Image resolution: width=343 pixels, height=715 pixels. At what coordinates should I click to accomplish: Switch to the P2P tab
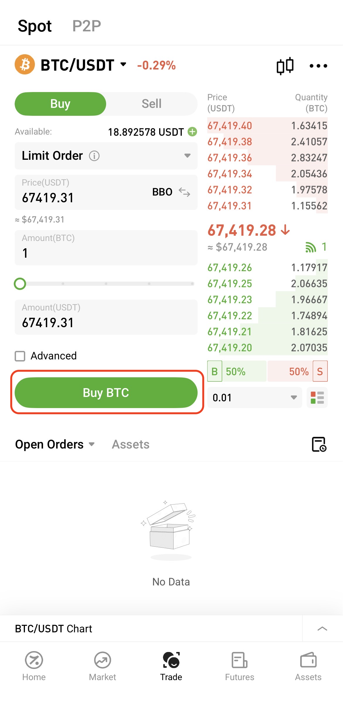[86, 26]
